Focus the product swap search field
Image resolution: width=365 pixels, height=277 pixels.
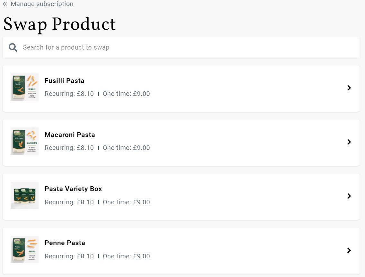181,47
